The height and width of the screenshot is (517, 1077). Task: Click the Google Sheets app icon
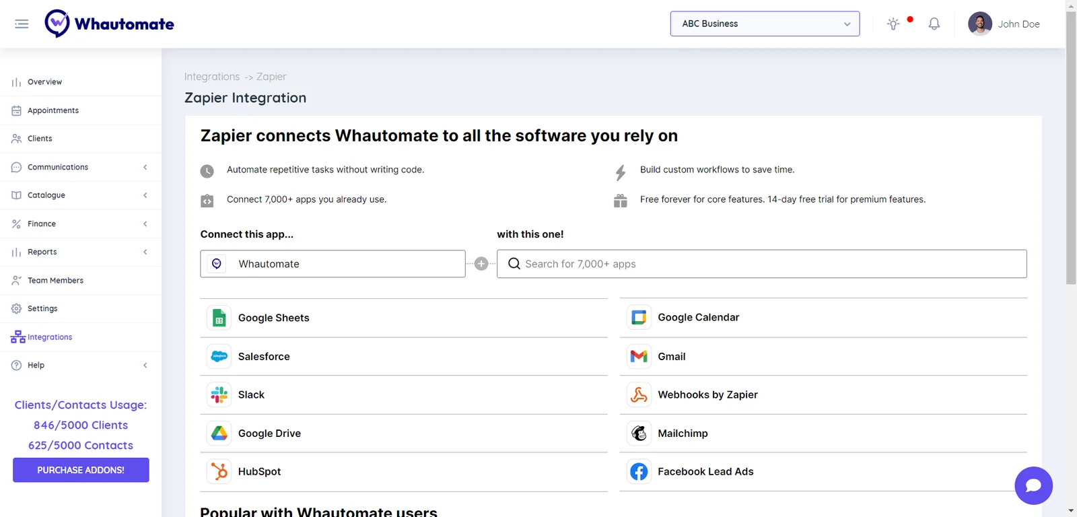[x=219, y=318]
